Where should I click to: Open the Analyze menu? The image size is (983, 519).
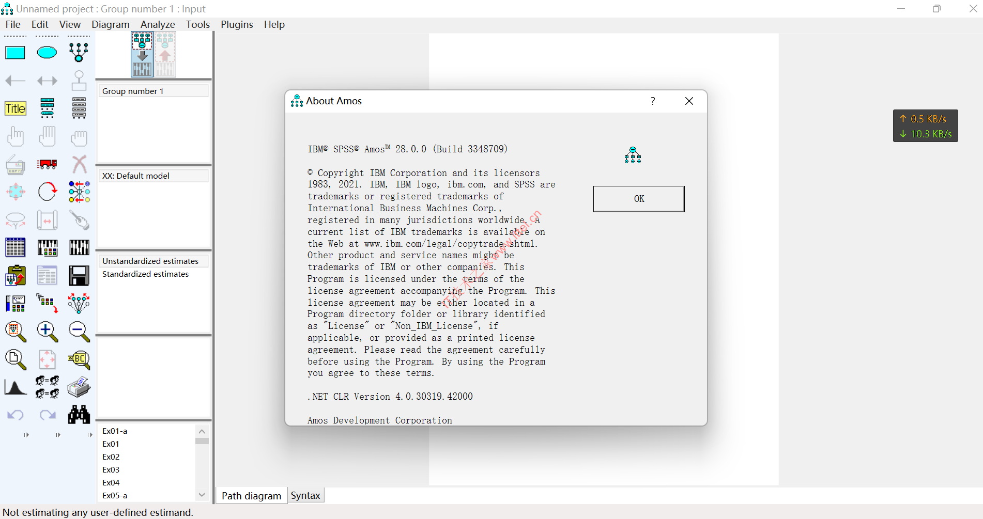tap(158, 24)
